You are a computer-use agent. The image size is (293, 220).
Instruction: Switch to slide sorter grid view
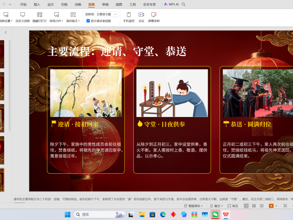click(254, 206)
